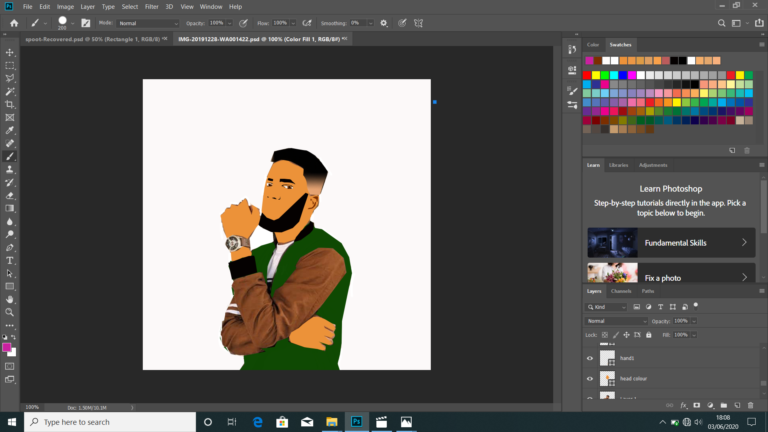The image size is (768, 432).
Task: Select the Polygonal Lasso tool
Action: pos(10,78)
